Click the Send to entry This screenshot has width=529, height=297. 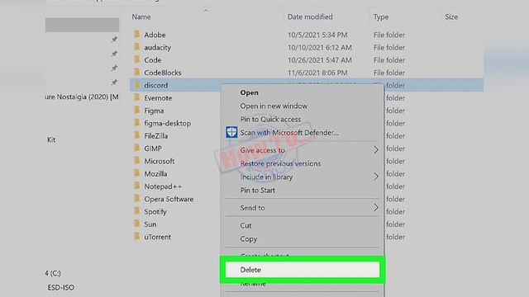click(252, 208)
